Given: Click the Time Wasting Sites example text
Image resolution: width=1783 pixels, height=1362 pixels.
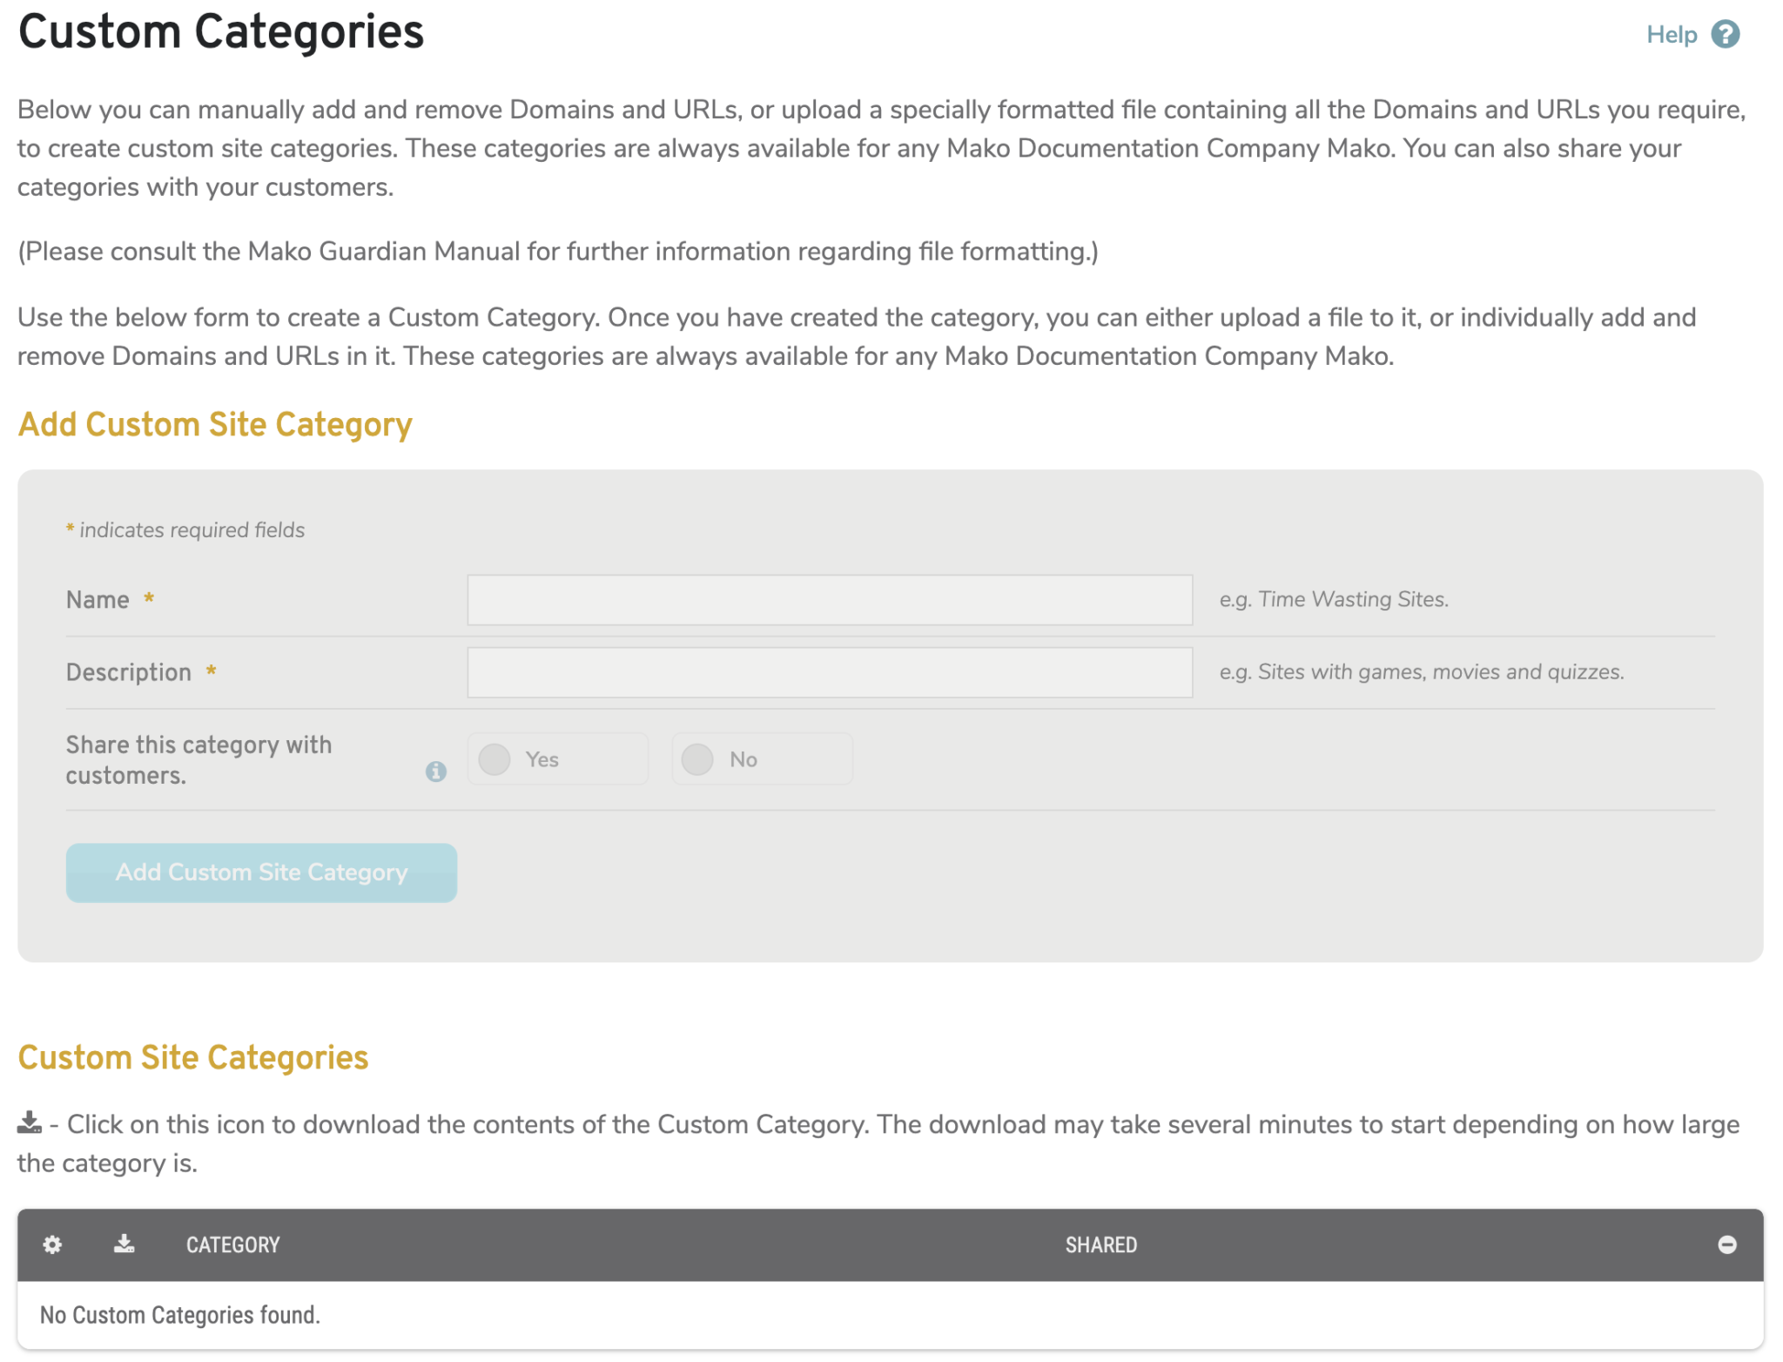Looking at the screenshot, I should coord(1333,599).
